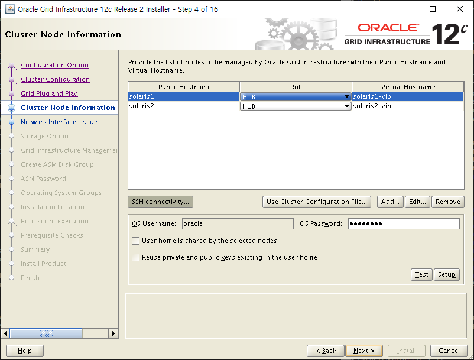Click the Virtual Hostname column header
This screenshot has width=474, height=360.
(x=408, y=87)
